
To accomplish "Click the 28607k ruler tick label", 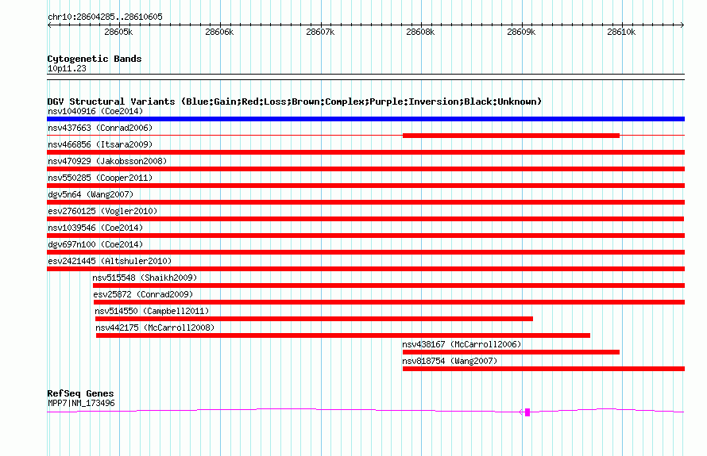I will 320,32.
